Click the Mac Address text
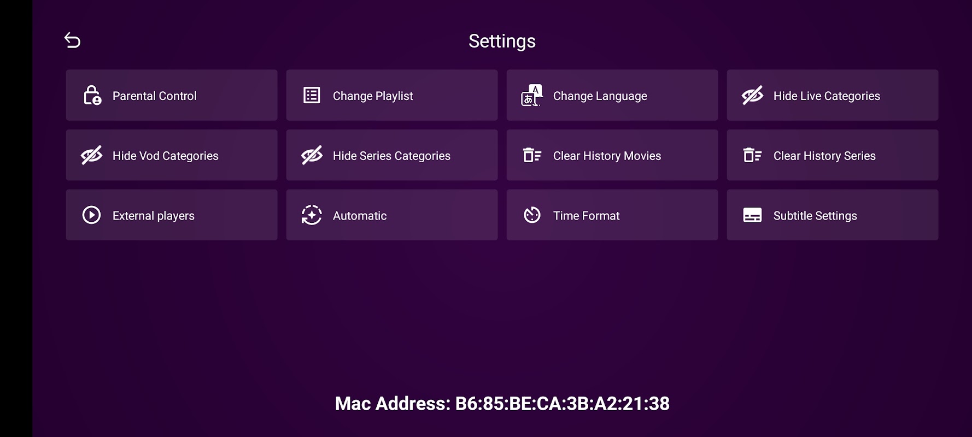The width and height of the screenshot is (972, 437). point(502,403)
